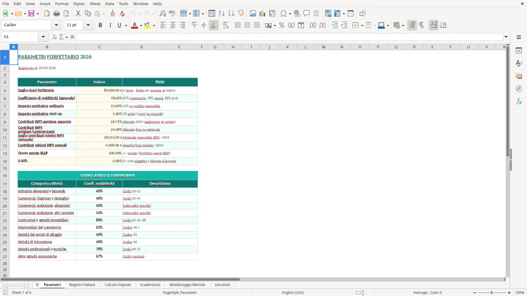Toggle wrap text
This screenshot has width=527, height=296.
tap(225, 25)
